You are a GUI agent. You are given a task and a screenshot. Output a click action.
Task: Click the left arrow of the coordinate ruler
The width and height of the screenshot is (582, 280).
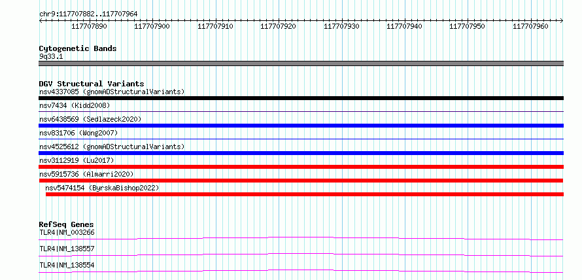click(x=41, y=21)
